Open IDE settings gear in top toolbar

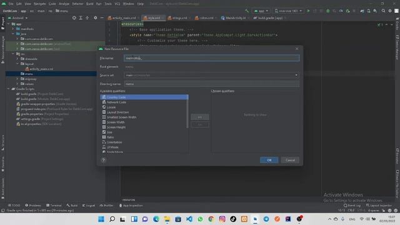pyautogui.click(x=390, y=11)
